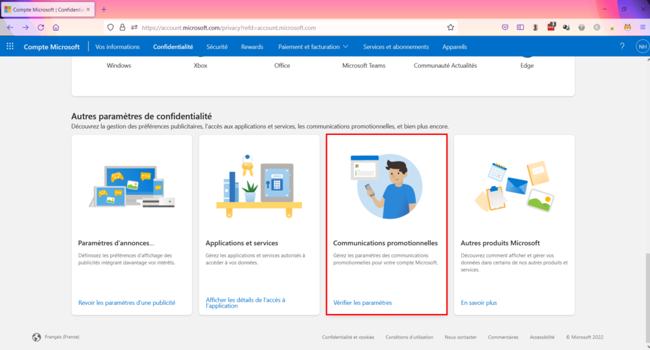Bookmark this page with the star

pos(451,27)
